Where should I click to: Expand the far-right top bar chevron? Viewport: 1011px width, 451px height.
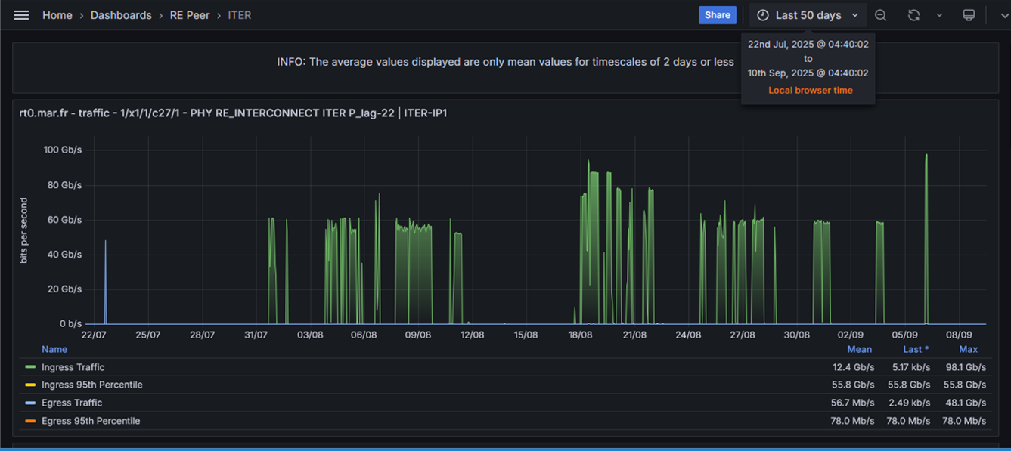[1003, 15]
